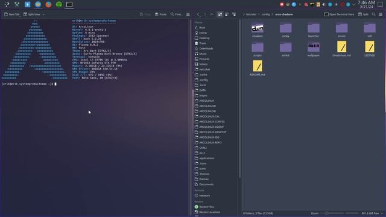This screenshot has width=386, height=217.
Task: Click the Split button in Dolphin
Action: click(363, 14)
